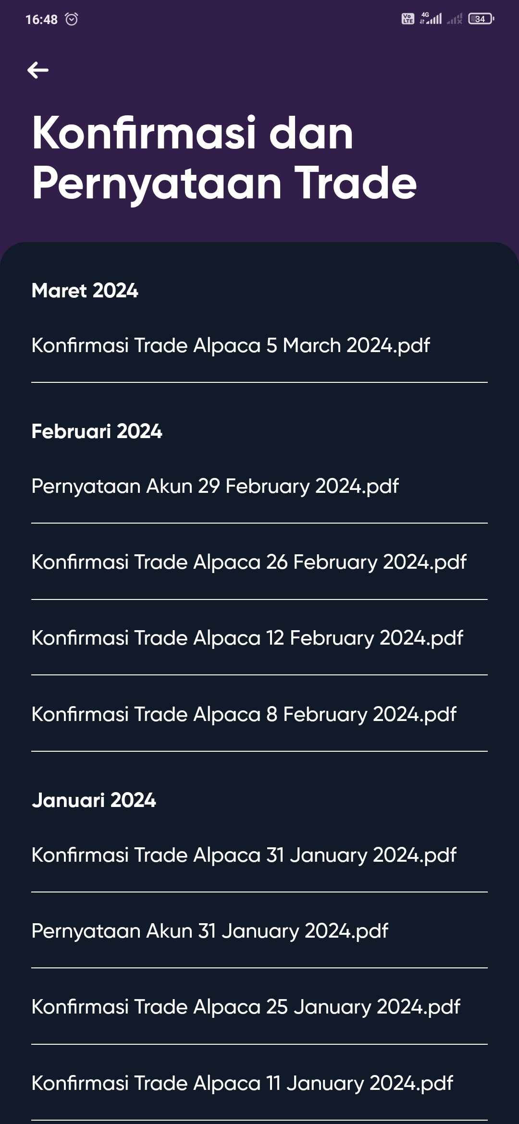Open Konfirmasi Trade Alpaca 11 January 2024.pdf
This screenshot has width=519, height=1124.
(259, 1083)
